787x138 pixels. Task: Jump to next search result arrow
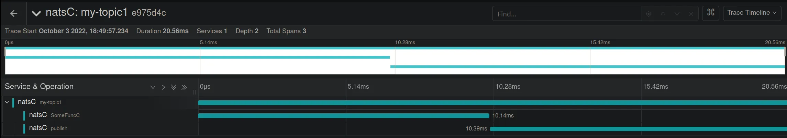[677, 14]
